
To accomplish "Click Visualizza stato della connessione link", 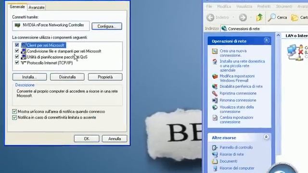I will [x=237, y=109].
